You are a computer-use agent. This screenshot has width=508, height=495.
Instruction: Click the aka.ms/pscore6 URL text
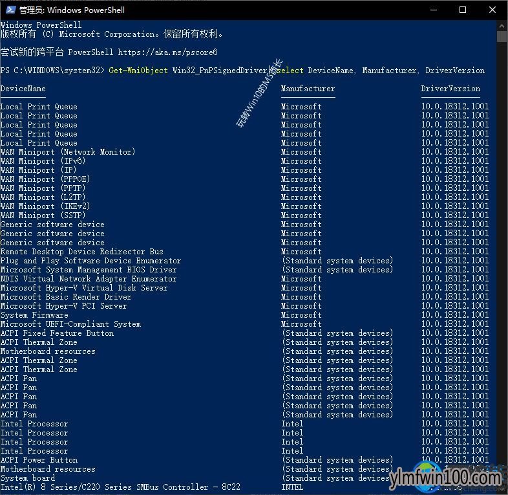(x=167, y=52)
